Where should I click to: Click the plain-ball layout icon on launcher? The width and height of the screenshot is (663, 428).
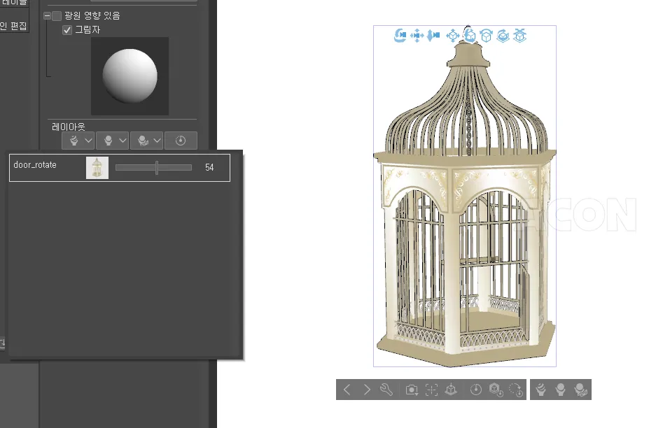click(560, 390)
